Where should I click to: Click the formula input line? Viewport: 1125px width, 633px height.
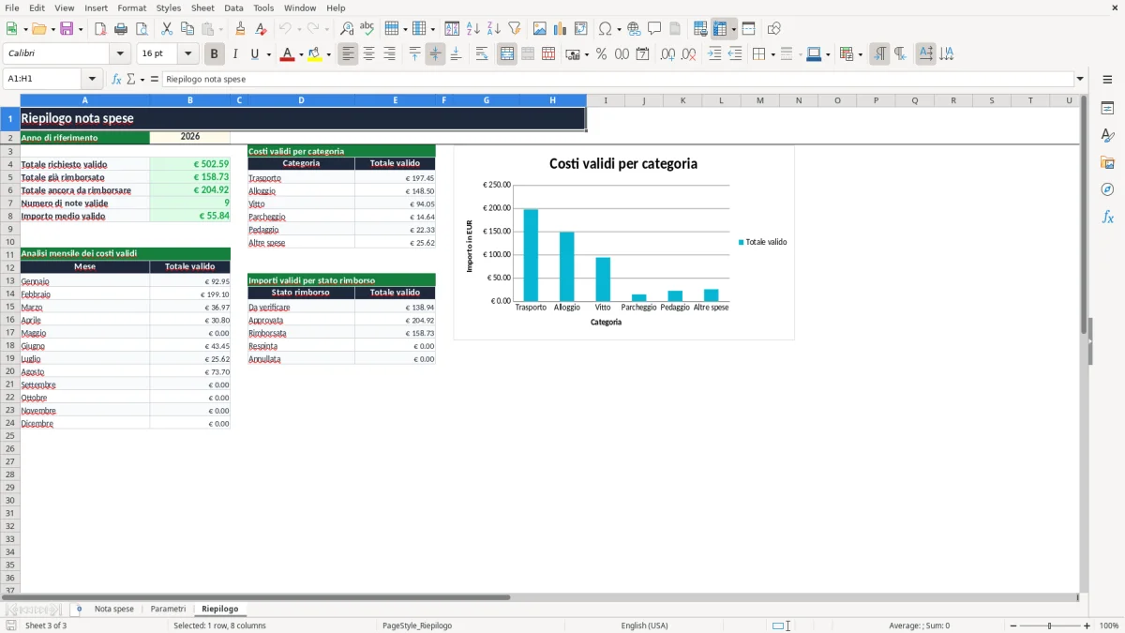618,80
